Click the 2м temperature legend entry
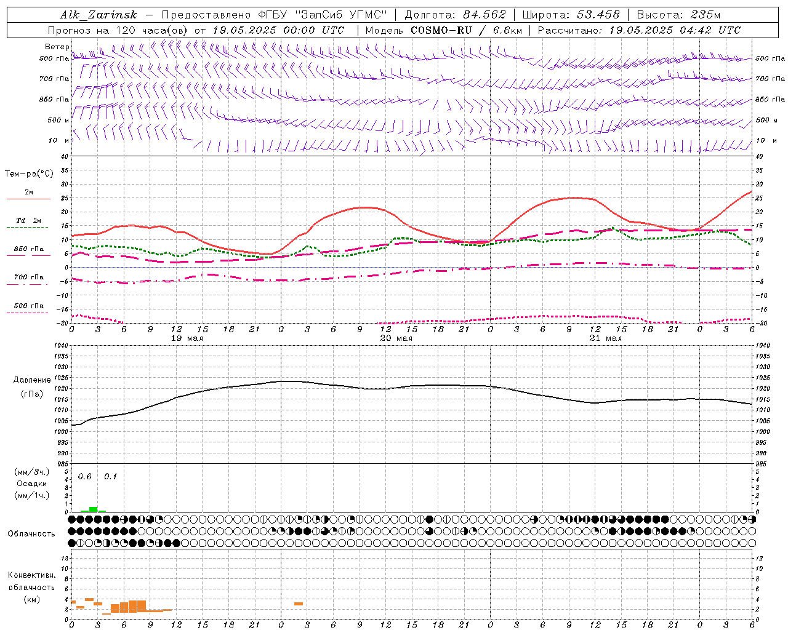Viewport: 788px width, 630px height. [29, 192]
